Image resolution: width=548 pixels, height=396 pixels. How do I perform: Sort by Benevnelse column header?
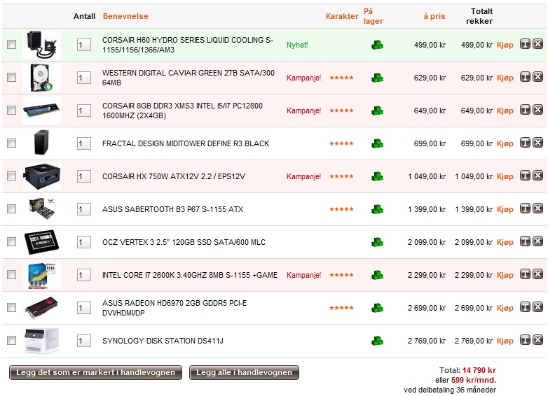[125, 16]
